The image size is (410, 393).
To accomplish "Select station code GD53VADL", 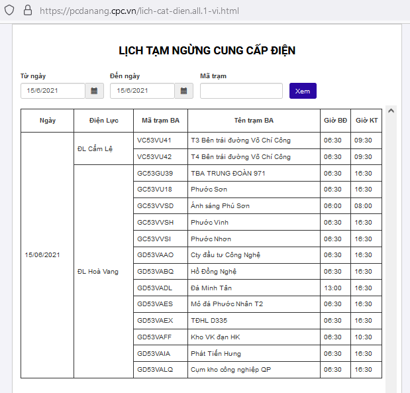I will [x=154, y=288].
